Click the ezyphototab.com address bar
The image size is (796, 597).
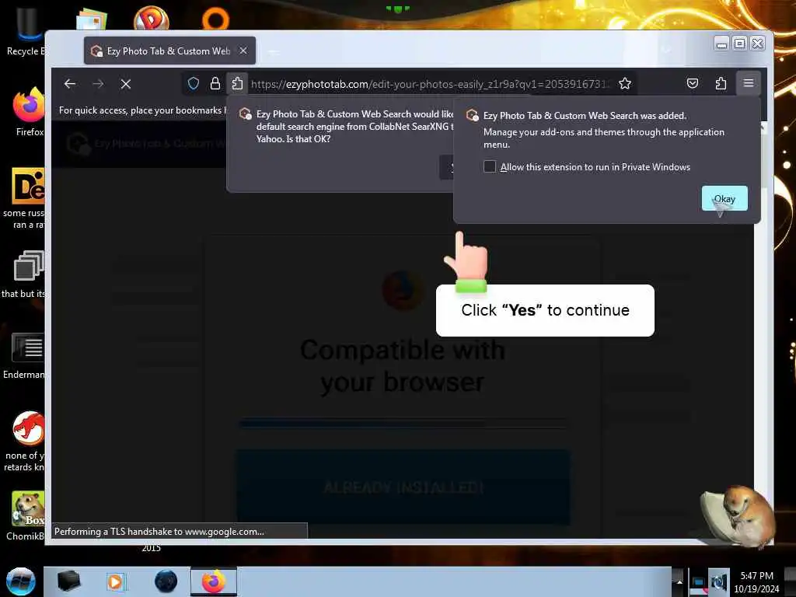(429, 84)
